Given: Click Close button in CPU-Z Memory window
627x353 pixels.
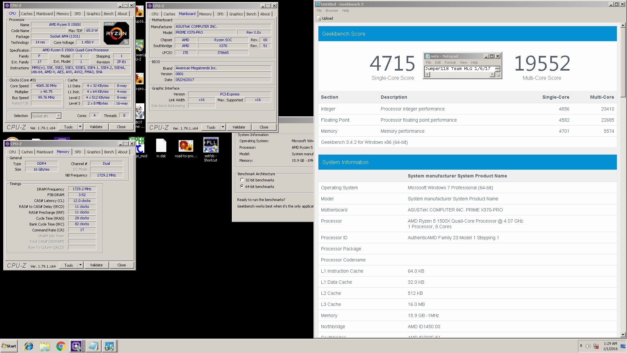Looking at the screenshot, I should [121, 265].
